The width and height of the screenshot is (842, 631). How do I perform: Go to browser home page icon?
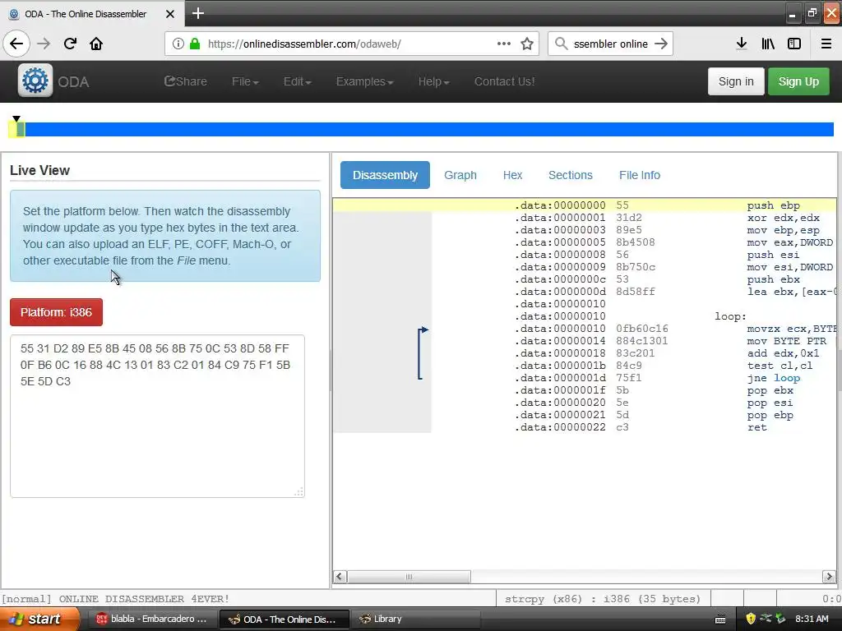96,44
